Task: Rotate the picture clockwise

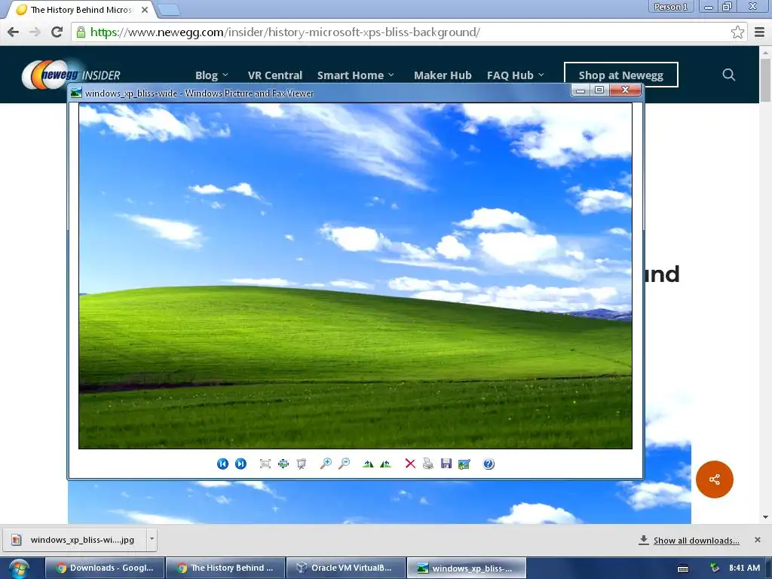Action: coord(368,464)
